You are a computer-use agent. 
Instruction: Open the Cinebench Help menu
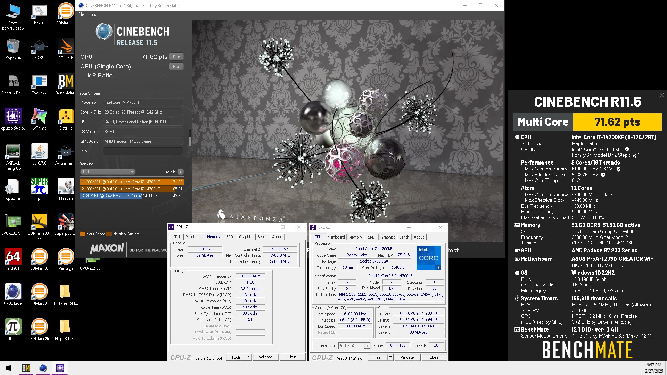(x=92, y=14)
